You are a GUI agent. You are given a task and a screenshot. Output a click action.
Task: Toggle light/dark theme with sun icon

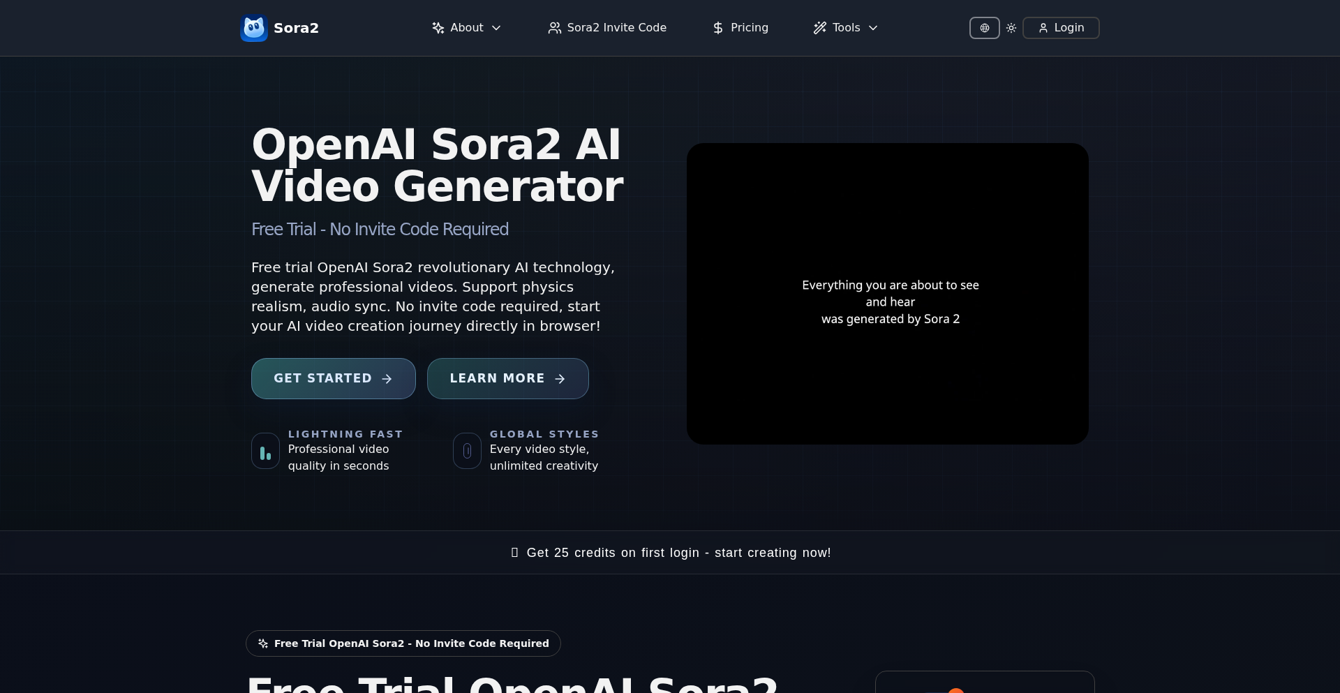click(1011, 28)
